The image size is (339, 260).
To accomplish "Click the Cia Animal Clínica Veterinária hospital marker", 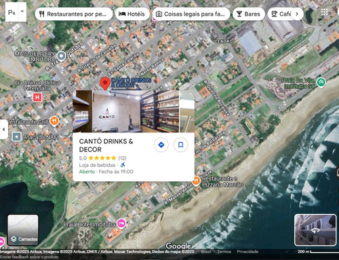I will [37, 98].
